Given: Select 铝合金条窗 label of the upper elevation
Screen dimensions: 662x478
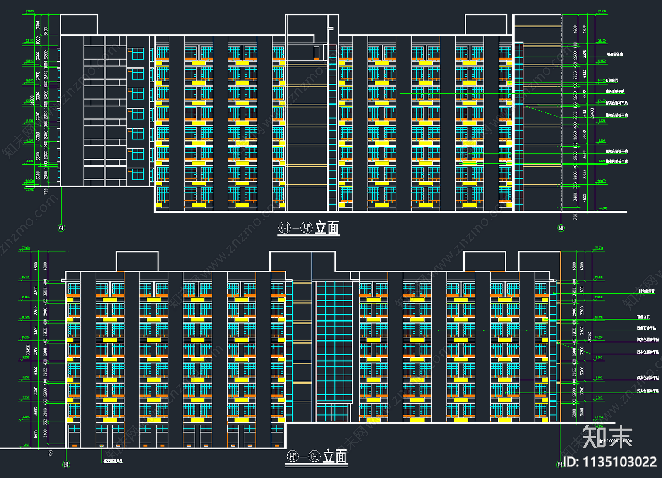Looking at the screenshot, I should pyautogui.click(x=615, y=54).
